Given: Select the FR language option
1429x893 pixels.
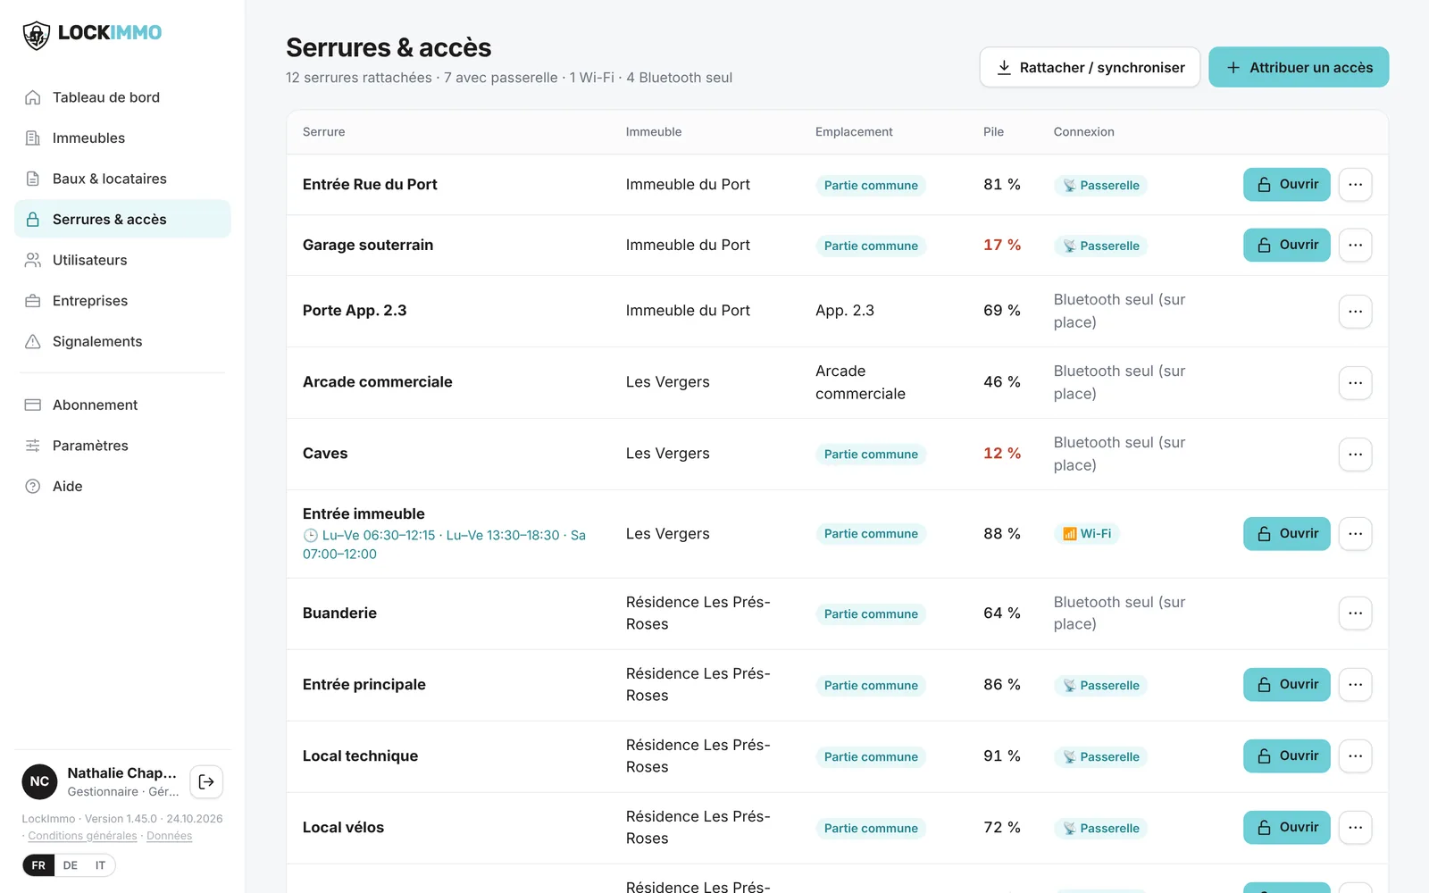Looking at the screenshot, I should 38,865.
